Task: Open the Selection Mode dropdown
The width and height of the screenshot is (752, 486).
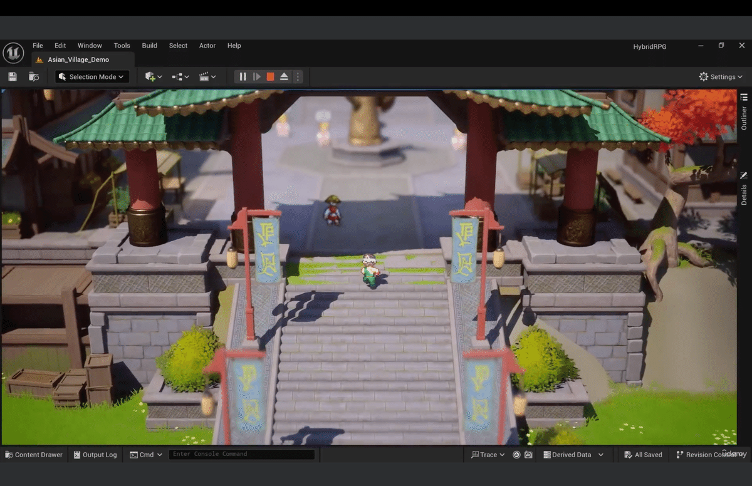Action: pos(91,76)
